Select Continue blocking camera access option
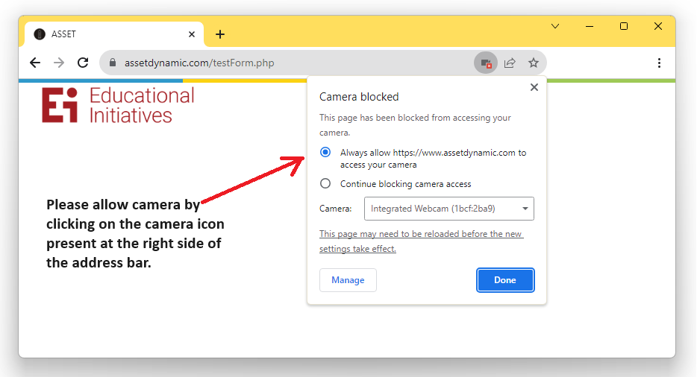 [325, 184]
